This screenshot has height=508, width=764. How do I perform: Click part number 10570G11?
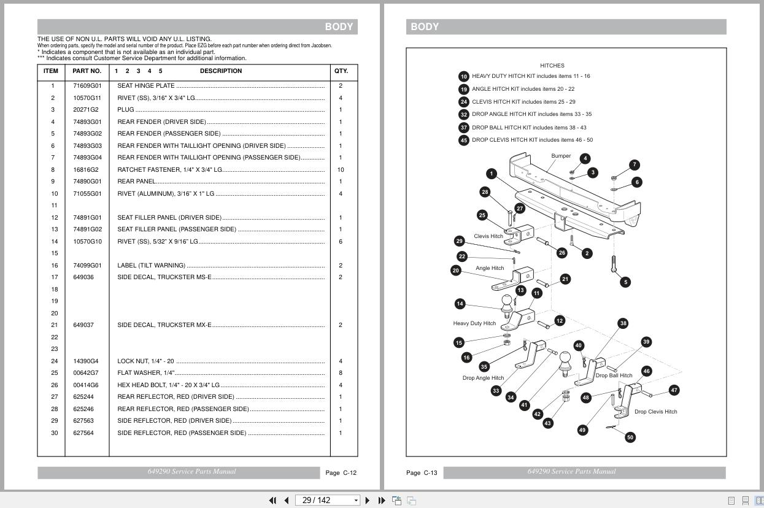tap(87, 98)
